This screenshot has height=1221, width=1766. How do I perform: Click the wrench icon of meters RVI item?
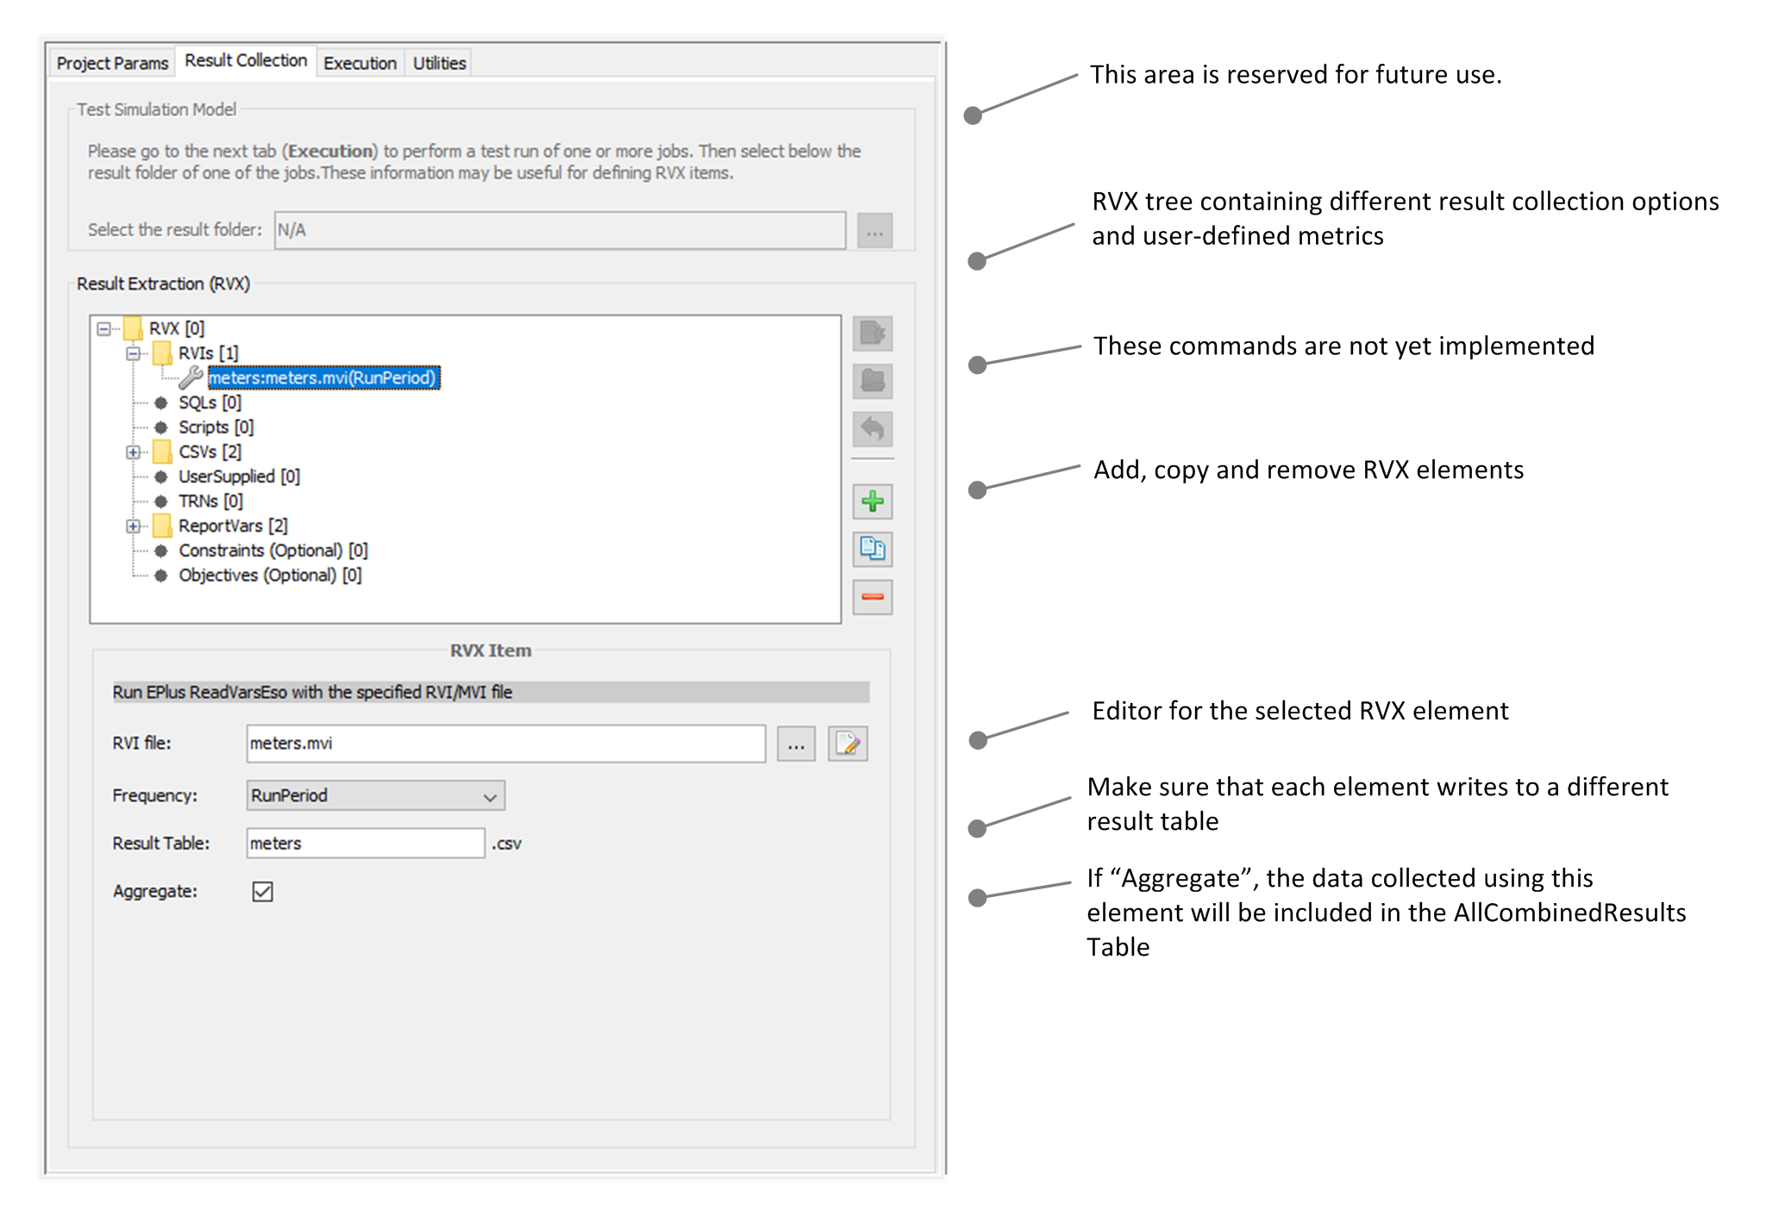coord(191,377)
